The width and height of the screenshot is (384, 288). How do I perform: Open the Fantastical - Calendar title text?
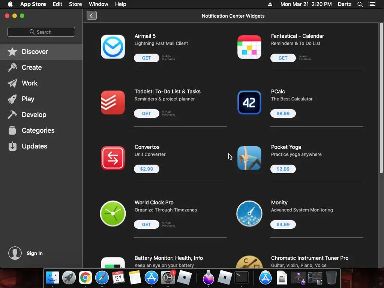297,36
